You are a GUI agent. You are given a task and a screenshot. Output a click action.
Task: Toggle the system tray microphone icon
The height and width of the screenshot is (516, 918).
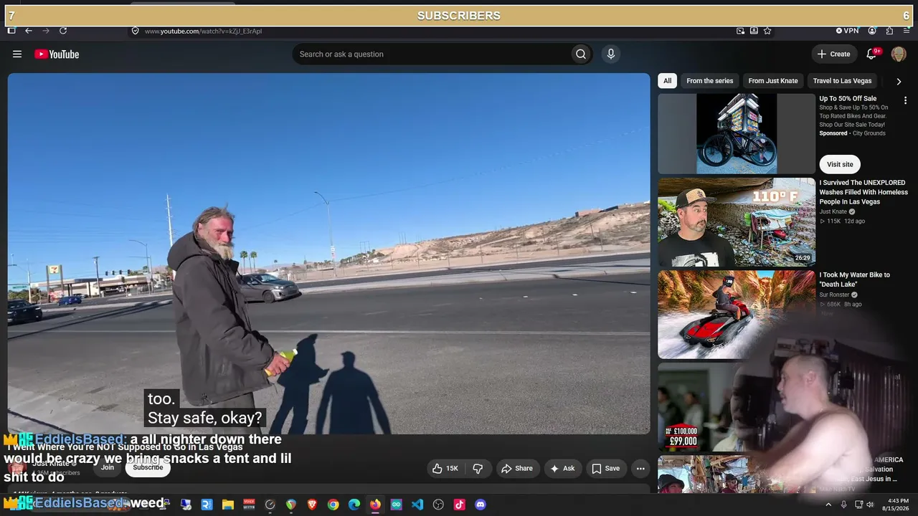(843, 505)
